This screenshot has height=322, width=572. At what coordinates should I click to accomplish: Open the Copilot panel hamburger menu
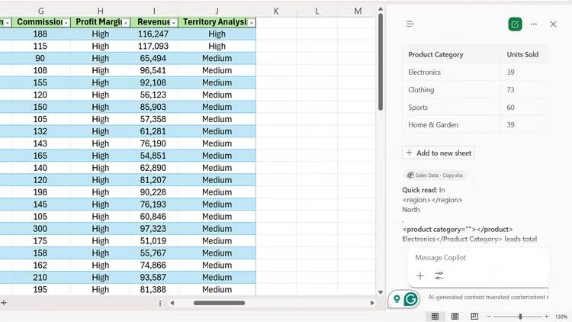410,24
